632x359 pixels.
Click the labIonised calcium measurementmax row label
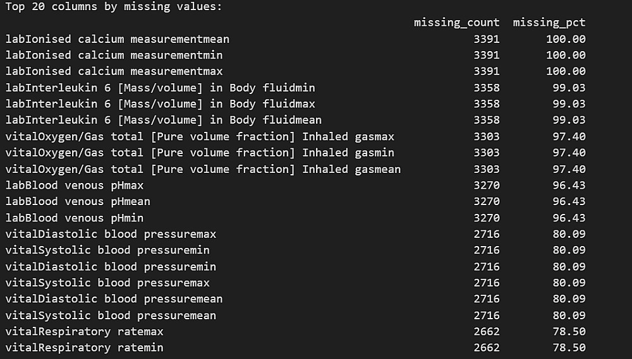(x=114, y=71)
